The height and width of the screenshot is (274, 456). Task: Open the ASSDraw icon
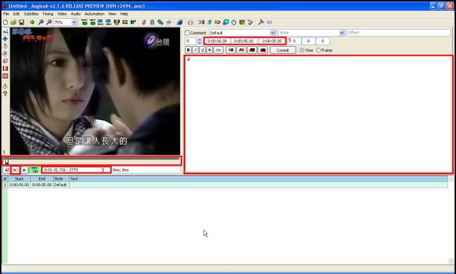point(190,22)
